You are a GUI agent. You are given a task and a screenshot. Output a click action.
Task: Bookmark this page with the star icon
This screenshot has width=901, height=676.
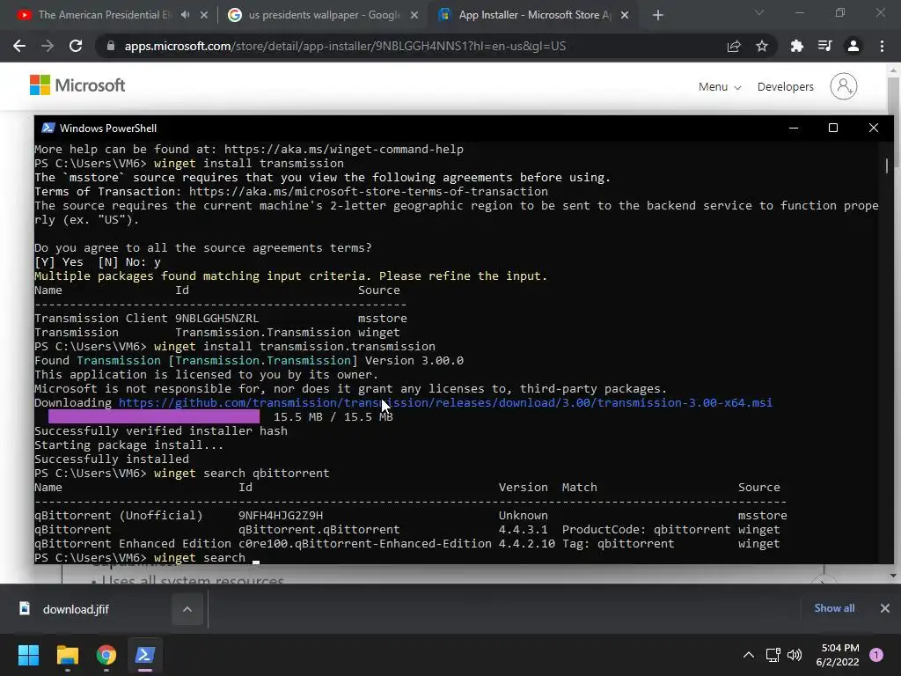point(762,46)
